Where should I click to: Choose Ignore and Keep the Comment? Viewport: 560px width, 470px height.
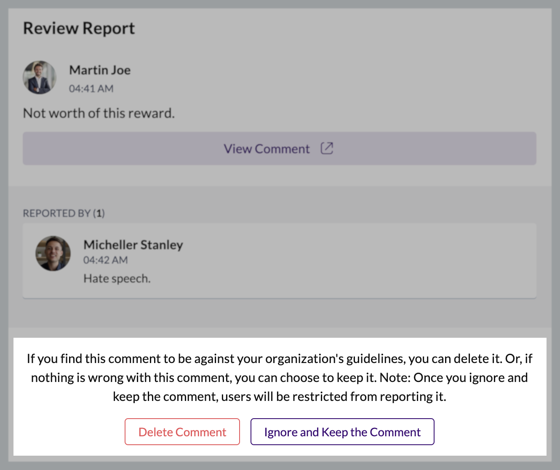click(342, 432)
